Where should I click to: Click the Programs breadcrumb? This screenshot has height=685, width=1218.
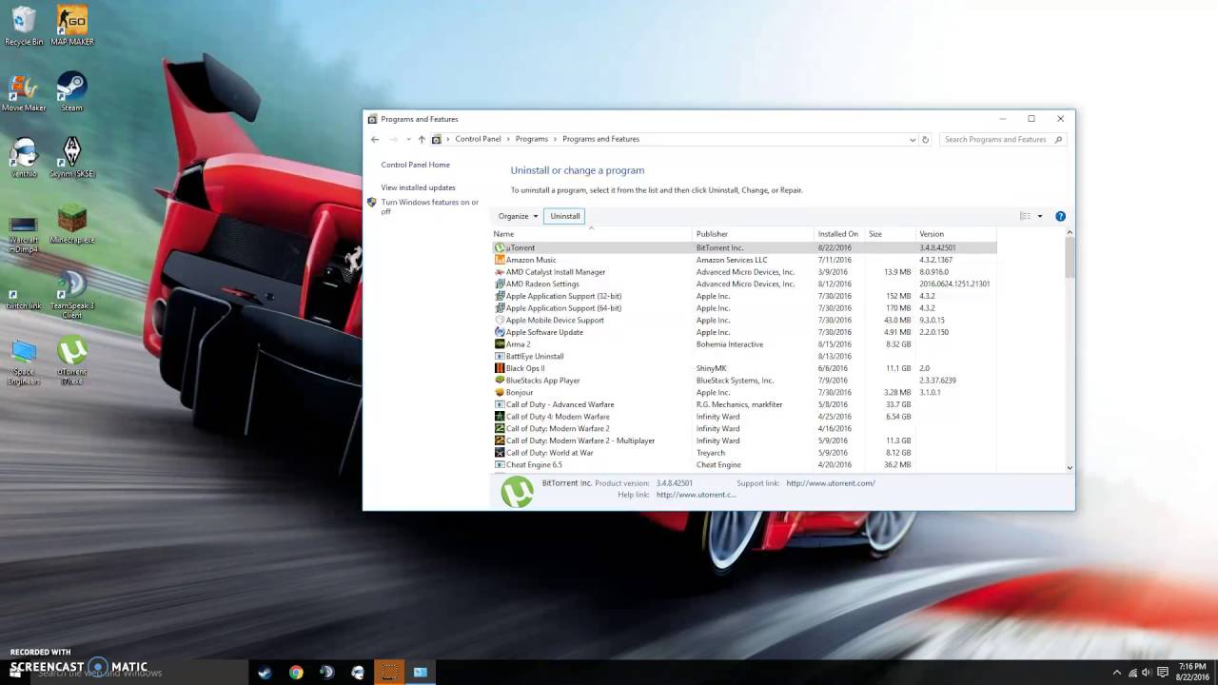532,139
